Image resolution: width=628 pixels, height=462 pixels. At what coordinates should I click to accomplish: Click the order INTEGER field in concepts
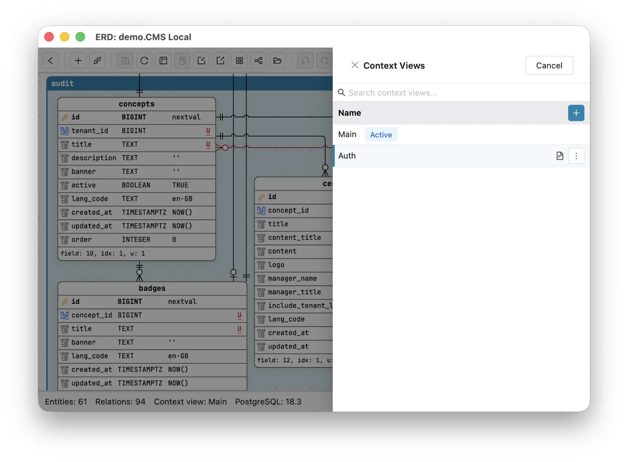tap(137, 239)
